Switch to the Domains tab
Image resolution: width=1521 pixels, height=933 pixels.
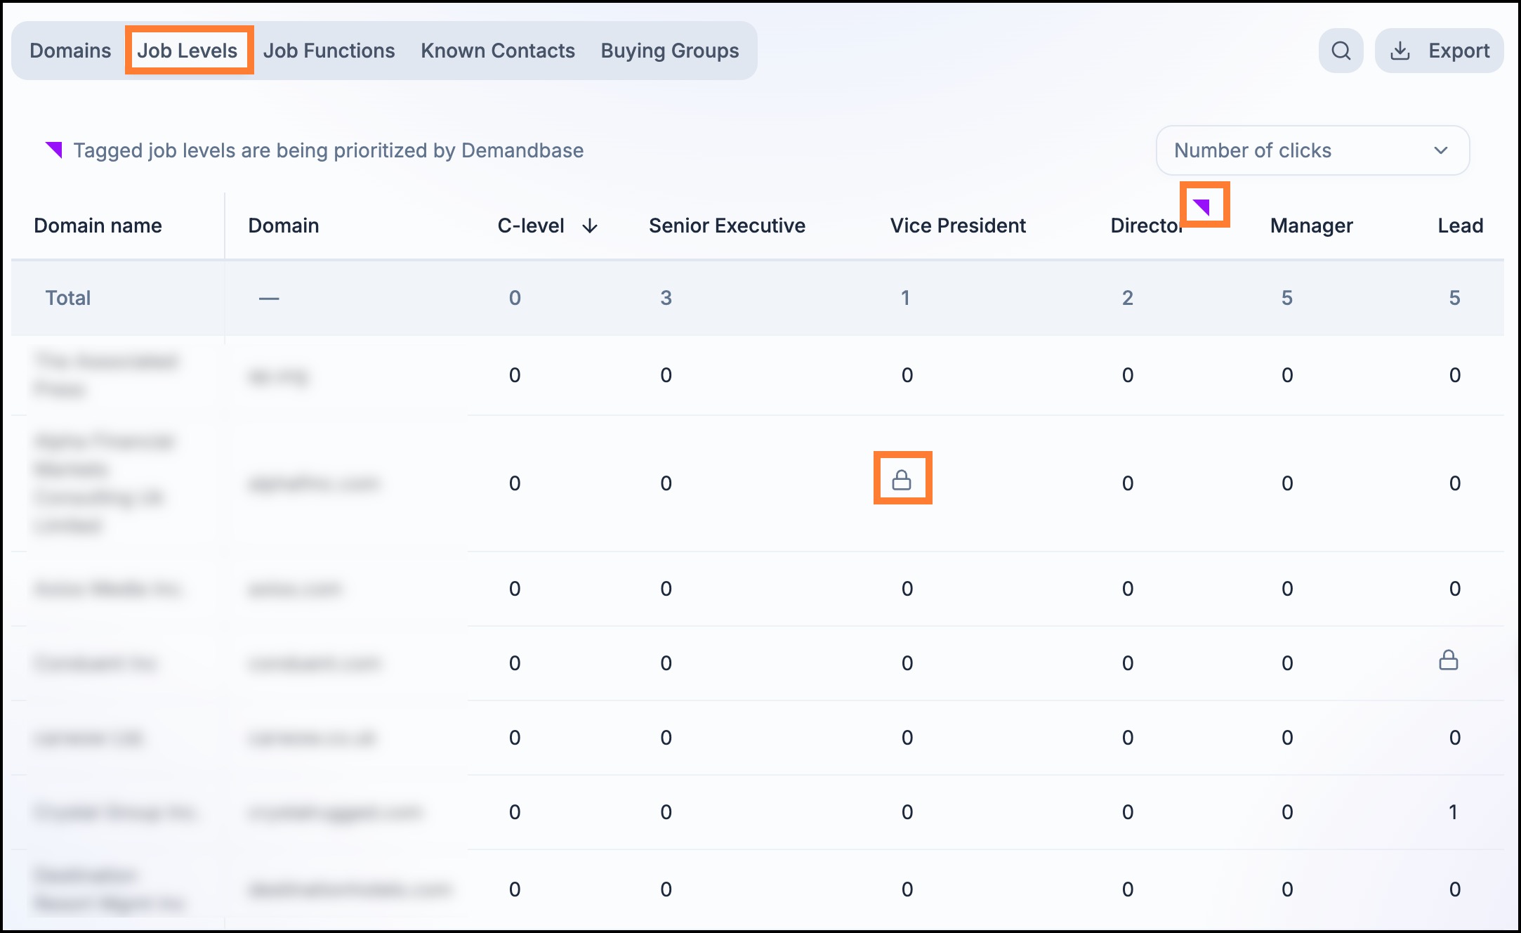click(70, 51)
